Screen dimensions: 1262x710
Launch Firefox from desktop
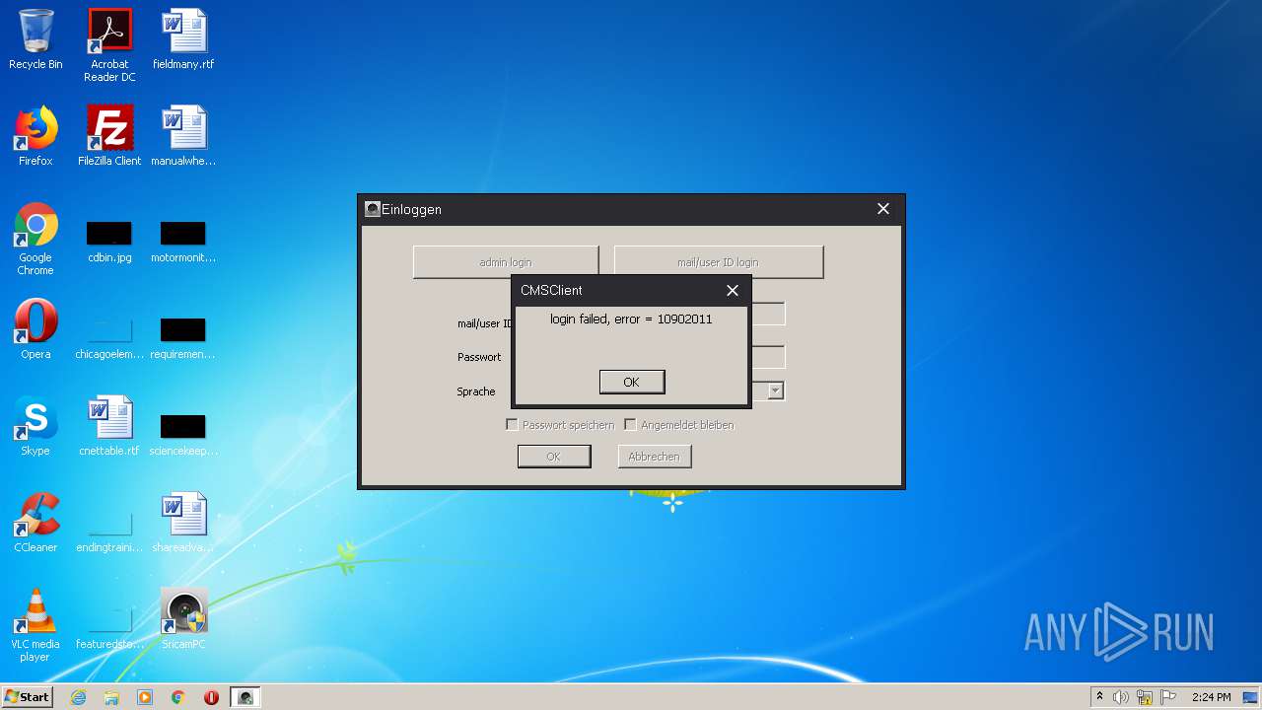(x=35, y=136)
